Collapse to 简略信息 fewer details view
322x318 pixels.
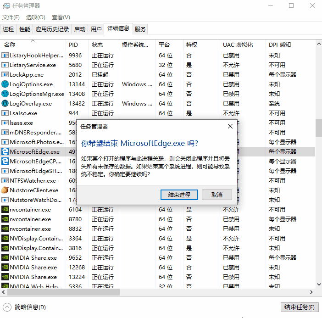24,307
